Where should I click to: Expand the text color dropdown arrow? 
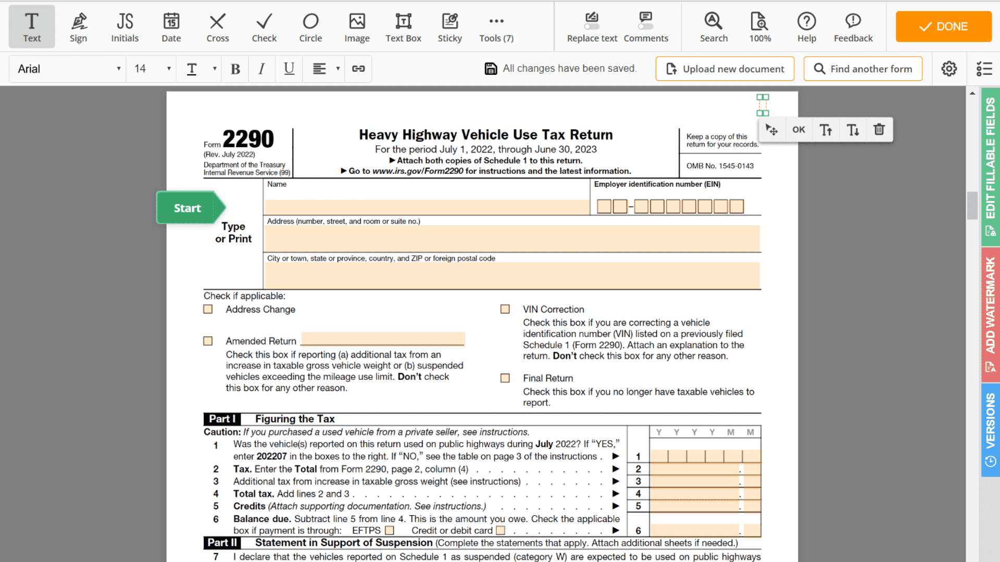click(x=215, y=69)
